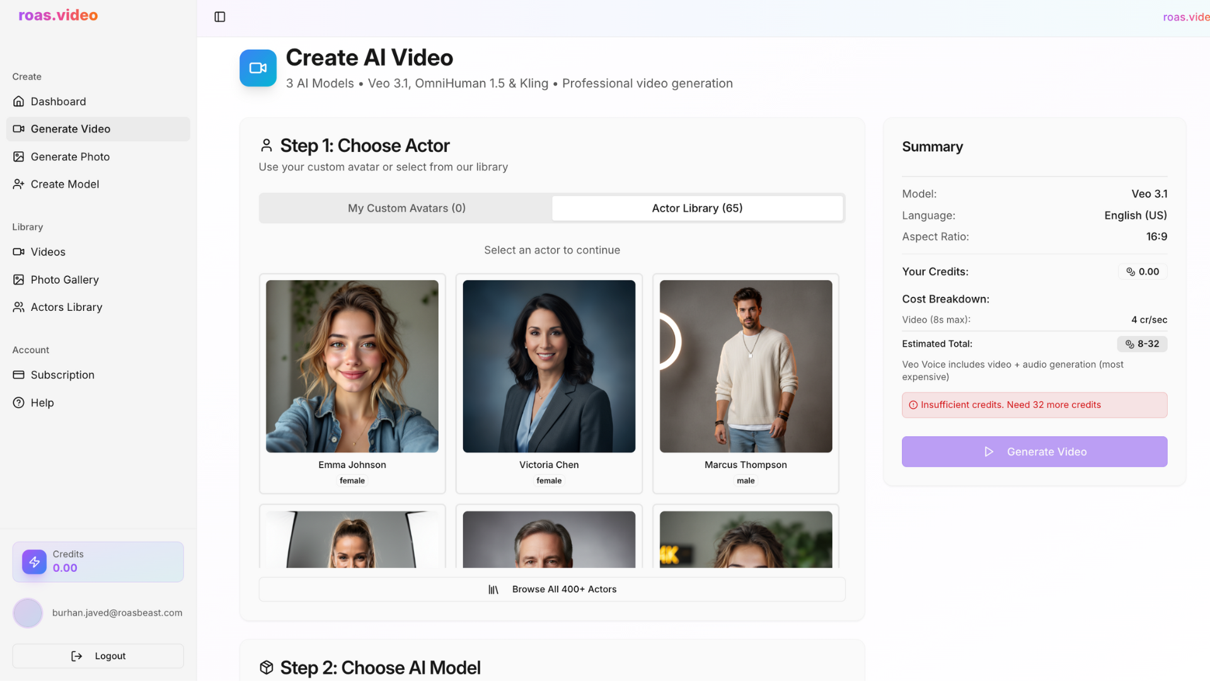Open Create Model in sidebar
Image resolution: width=1210 pixels, height=681 pixels.
pos(64,184)
